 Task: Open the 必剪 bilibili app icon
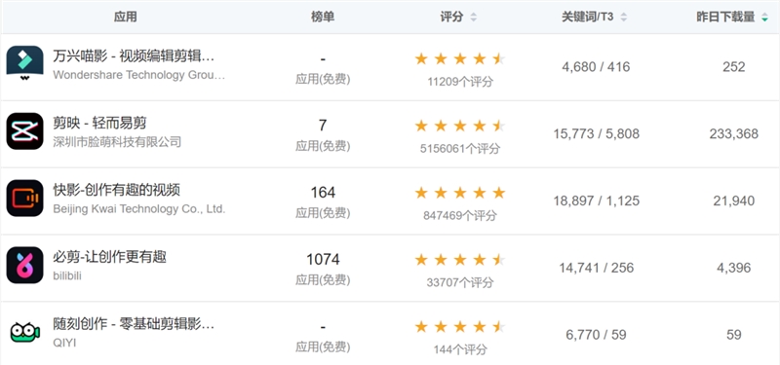click(x=25, y=265)
